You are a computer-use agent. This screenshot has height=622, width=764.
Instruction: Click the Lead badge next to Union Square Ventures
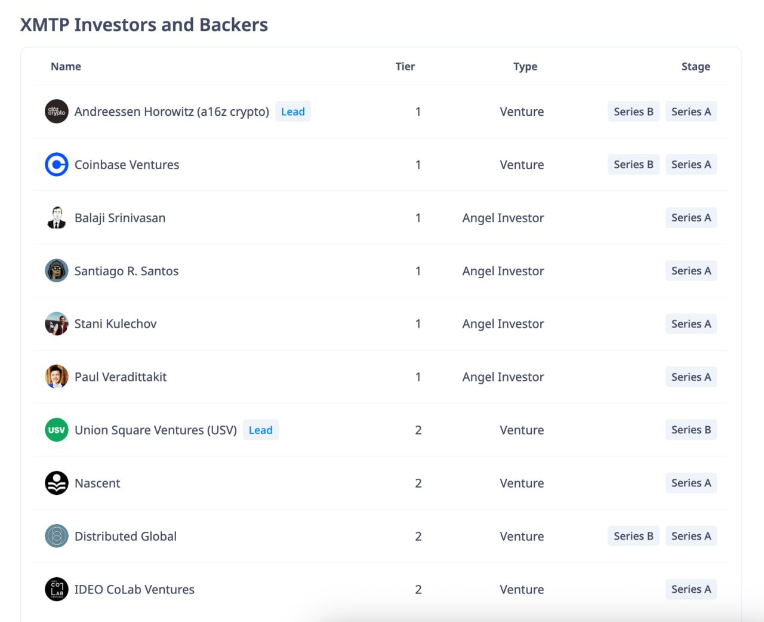[261, 430]
